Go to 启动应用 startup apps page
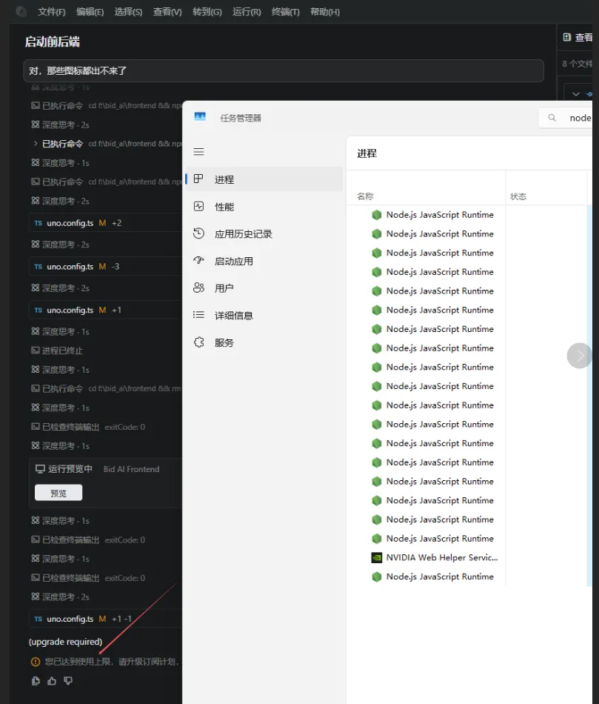Screen dimensions: 599x704 [233, 261]
